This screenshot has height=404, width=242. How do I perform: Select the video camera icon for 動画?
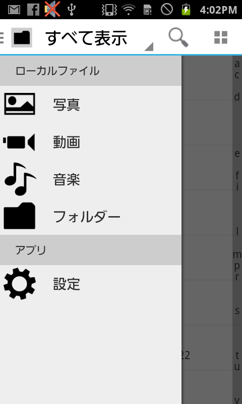point(19,142)
